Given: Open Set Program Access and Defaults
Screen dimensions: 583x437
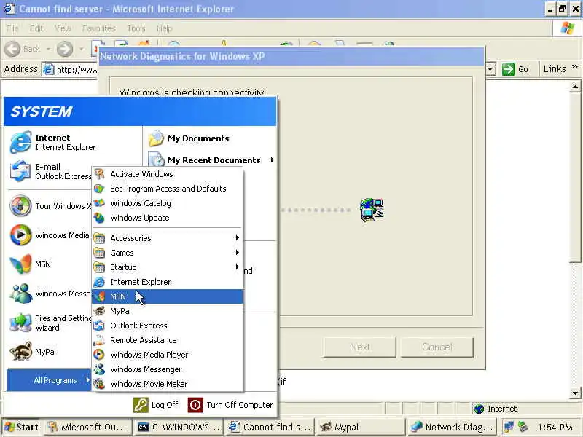Looking at the screenshot, I should [x=168, y=189].
